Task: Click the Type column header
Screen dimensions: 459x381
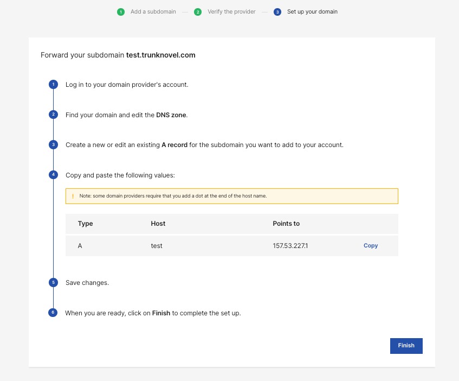Action: click(86, 224)
